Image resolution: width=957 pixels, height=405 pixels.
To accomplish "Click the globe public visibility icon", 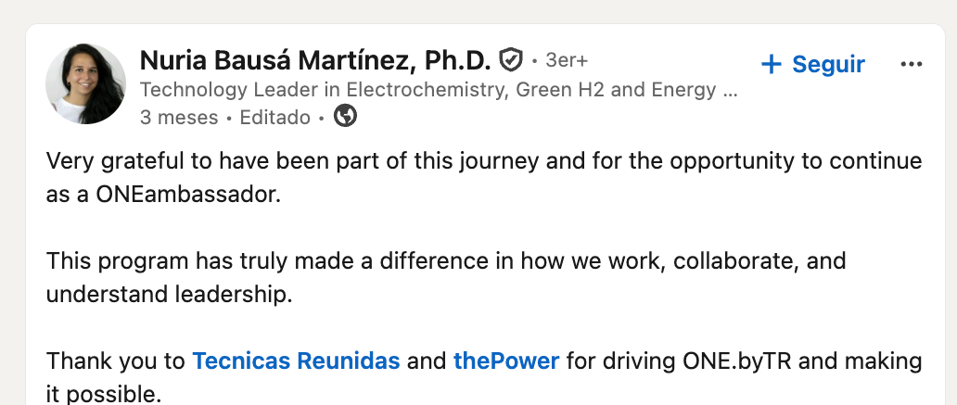I will 346,116.
